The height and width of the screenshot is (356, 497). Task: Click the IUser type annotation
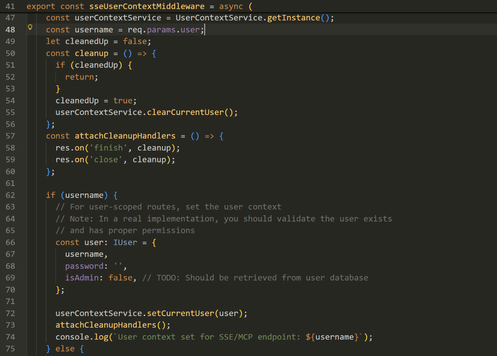tap(125, 242)
